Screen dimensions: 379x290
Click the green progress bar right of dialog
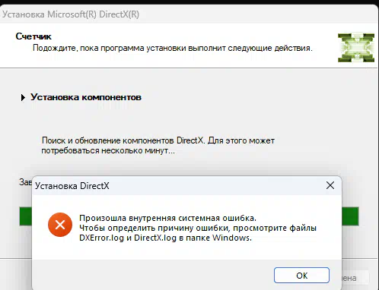point(350,216)
